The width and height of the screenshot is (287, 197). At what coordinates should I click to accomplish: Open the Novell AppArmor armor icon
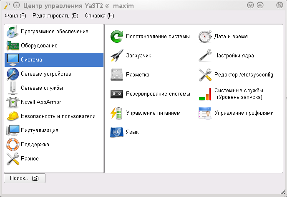13,102
